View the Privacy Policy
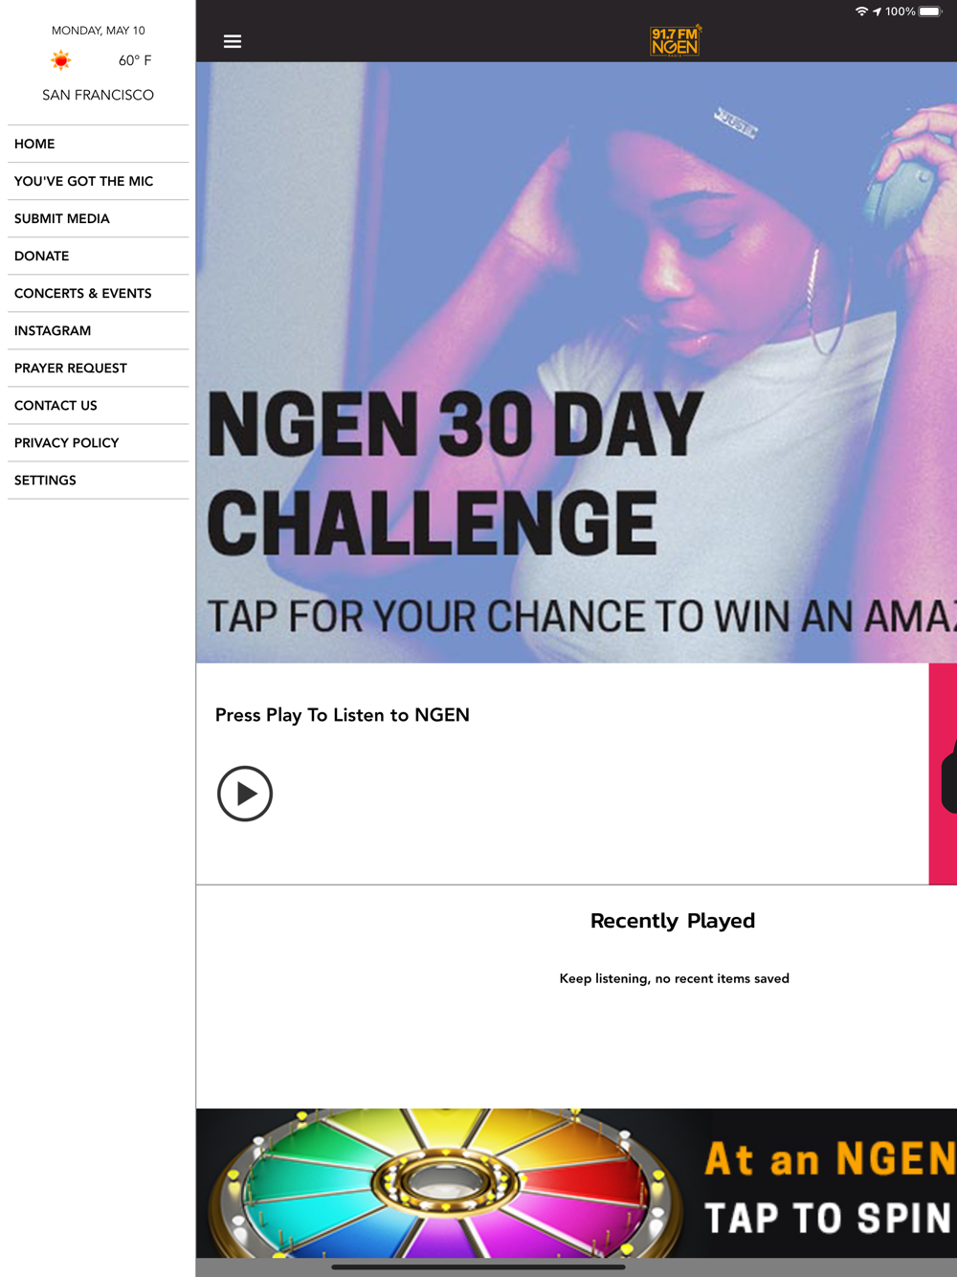The image size is (957, 1277). coord(98,442)
